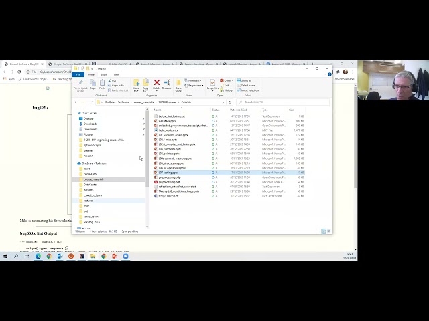
Task: Click the Cut scissors icon
Action: pos(109,80)
